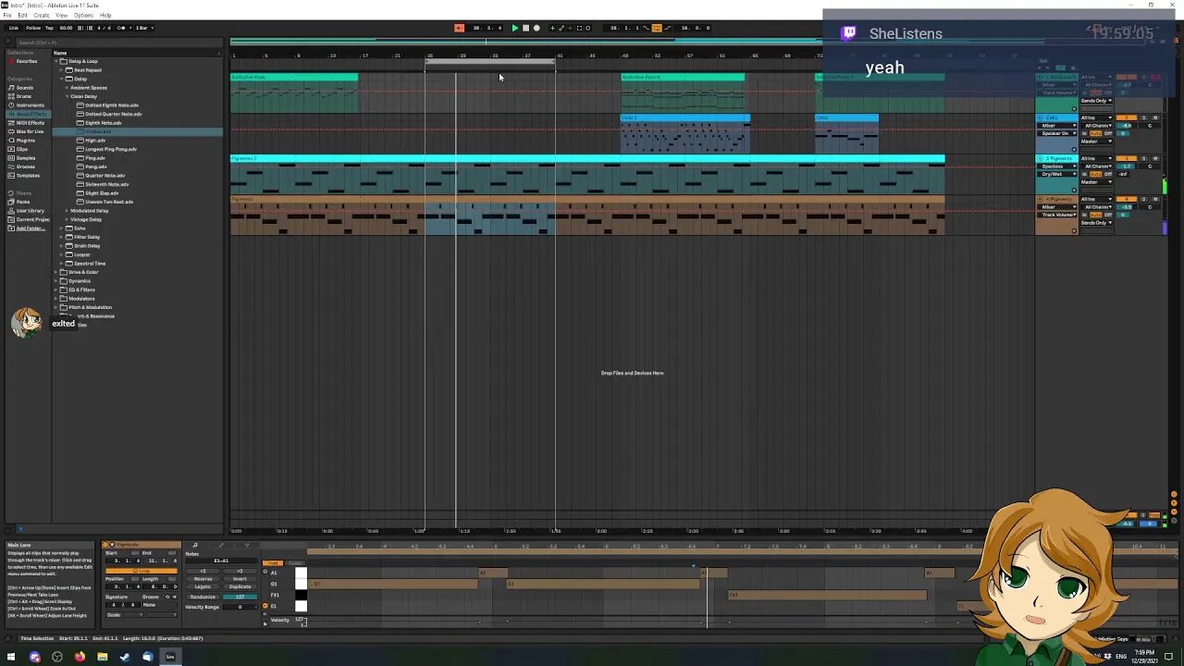Enable the Follow button
Screen dimensions: 1184x666
[x=33, y=28]
